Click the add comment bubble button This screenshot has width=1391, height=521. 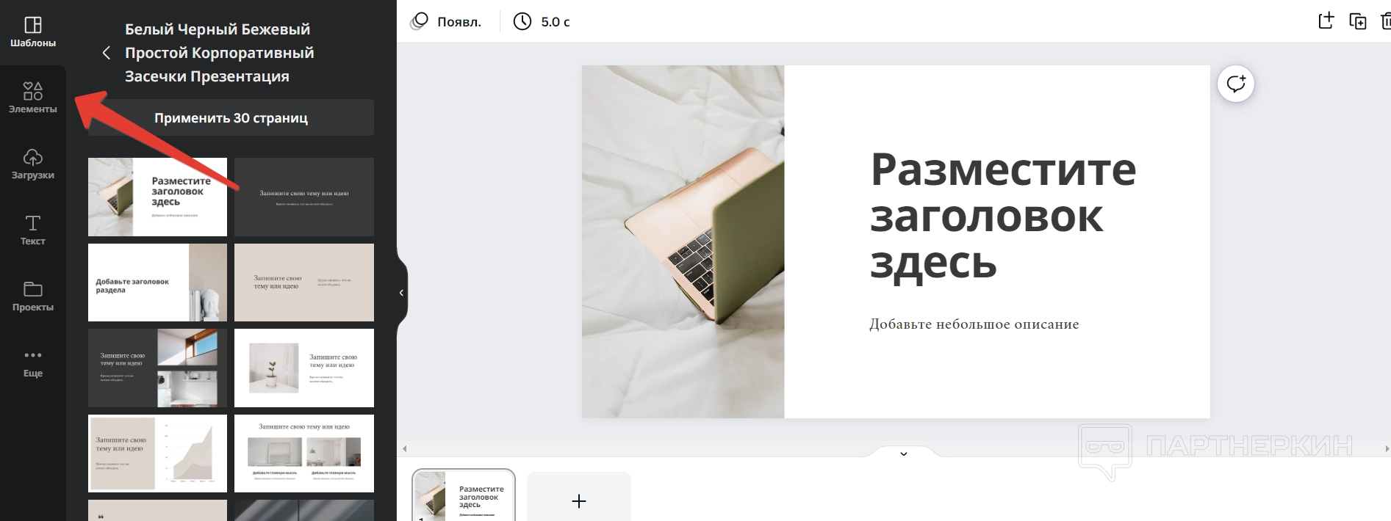(x=1236, y=84)
